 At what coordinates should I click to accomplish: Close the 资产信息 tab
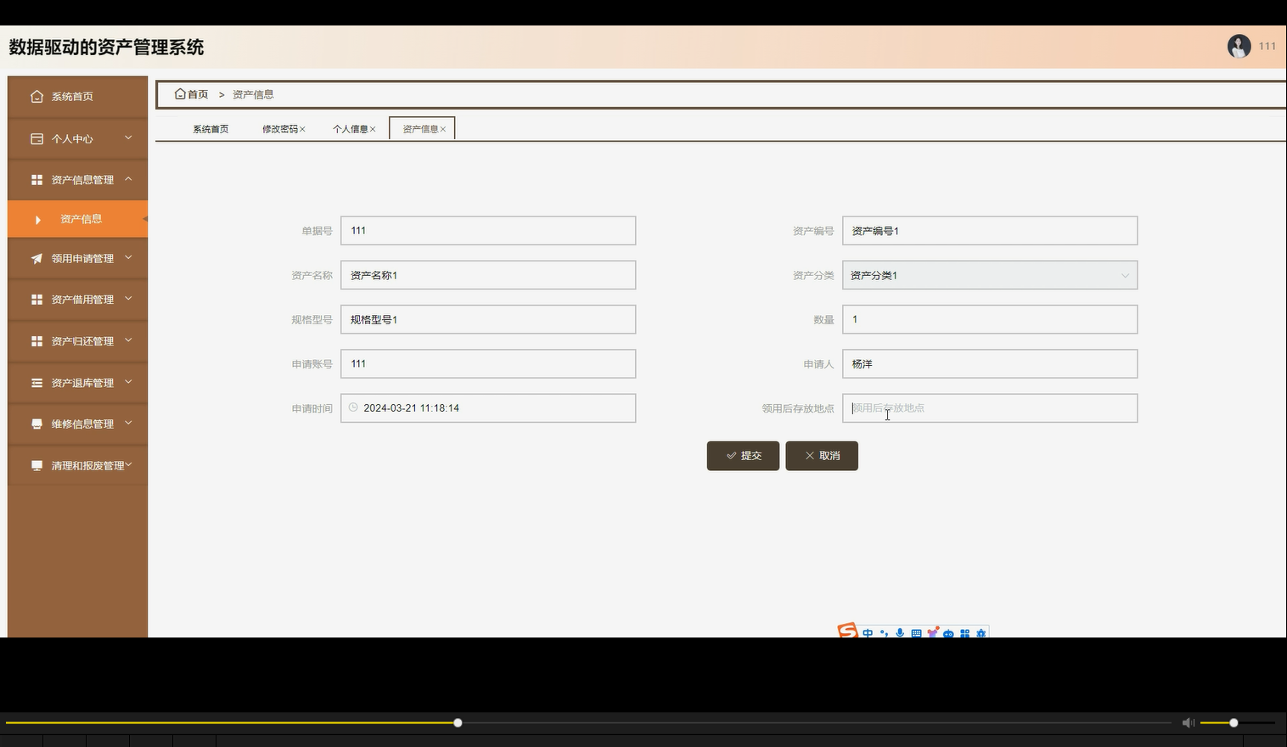(443, 129)
